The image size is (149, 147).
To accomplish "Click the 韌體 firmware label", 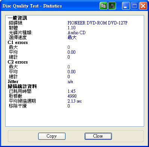I will pyautogui.click(x=13, y=28).
